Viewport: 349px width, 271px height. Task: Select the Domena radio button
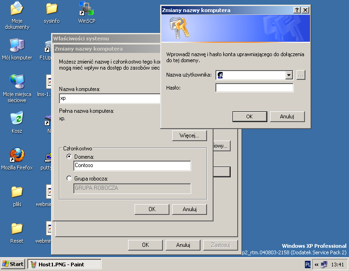[69, 156]
